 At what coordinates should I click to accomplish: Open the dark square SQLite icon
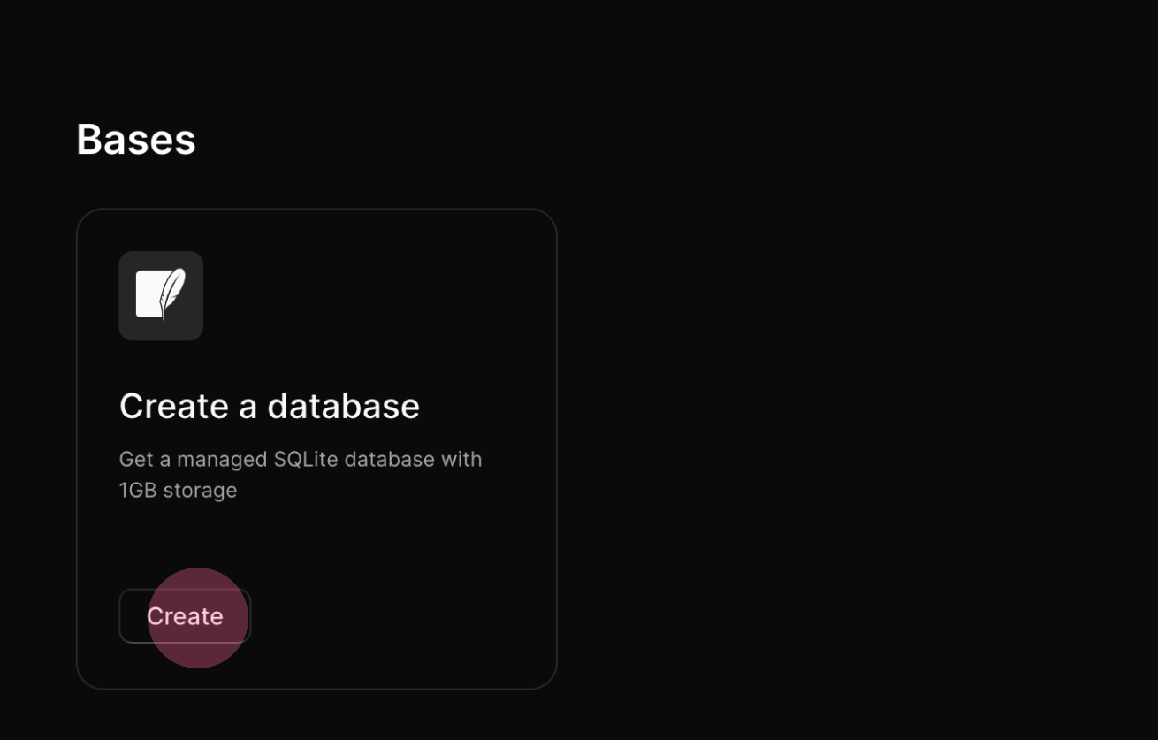161,295
